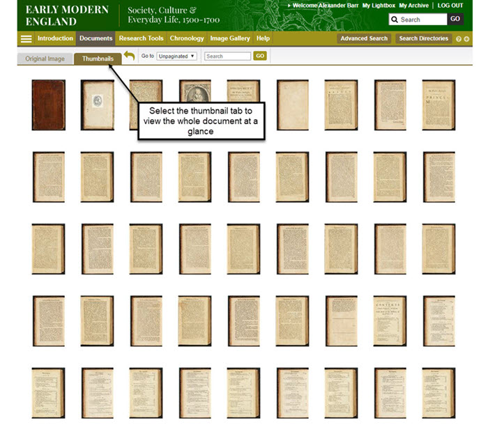Expand the Go to Unpaginated dropdown
The width and height of the screenshot is (488, 425).
(x=176, y=56)
